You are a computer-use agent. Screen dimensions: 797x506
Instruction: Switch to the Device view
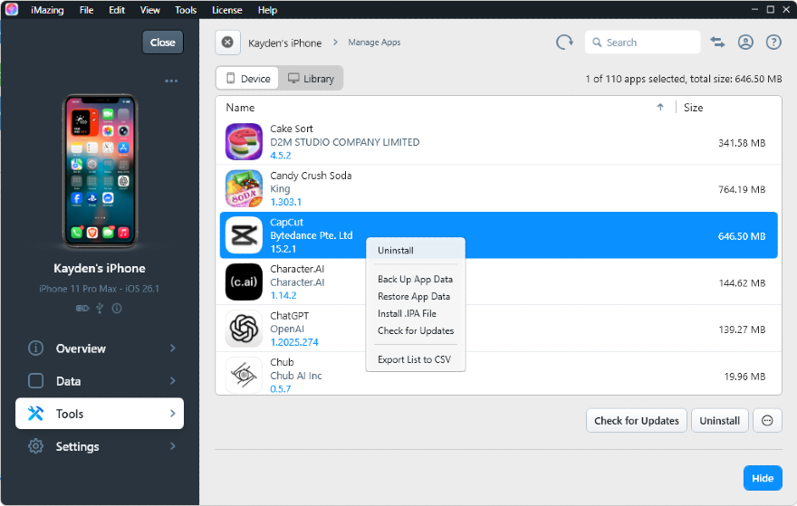click(x=247, y=79)
